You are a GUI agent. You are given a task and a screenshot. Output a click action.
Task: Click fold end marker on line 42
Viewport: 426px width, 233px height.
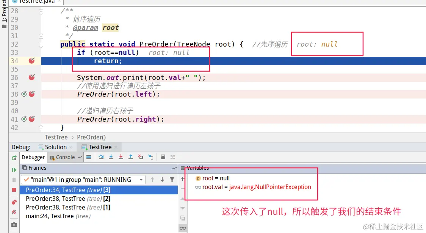41,128
